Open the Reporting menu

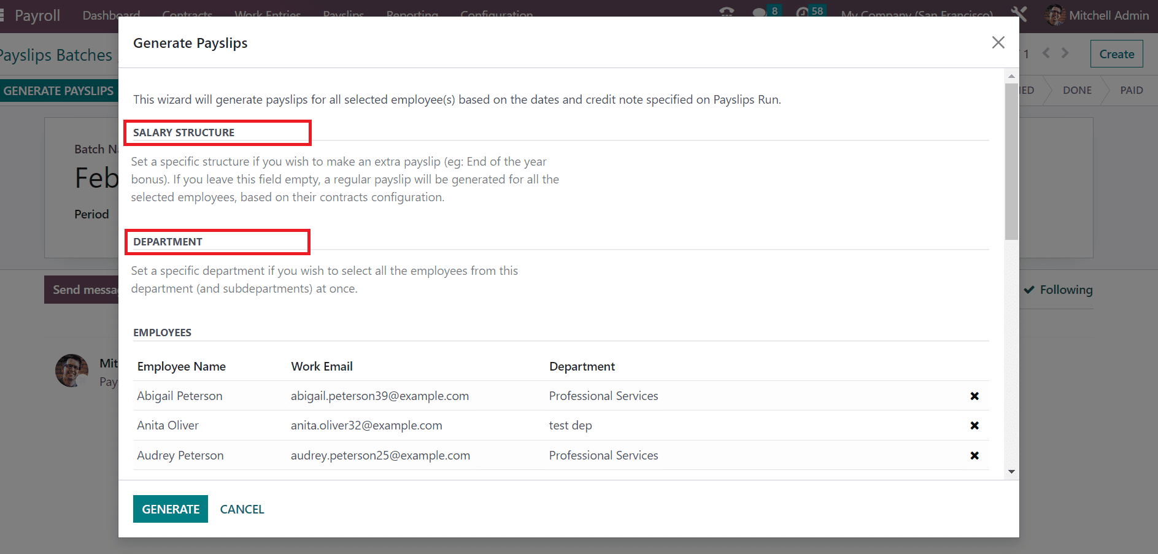pyautogui.click(x=412, y=13)
